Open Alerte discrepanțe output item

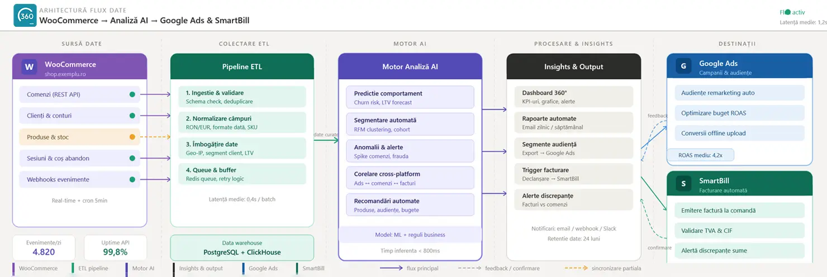pyautogui.click(x=574, y=199)
